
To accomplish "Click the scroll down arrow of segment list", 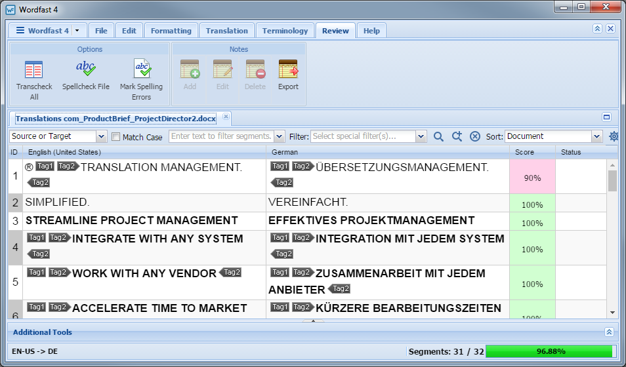I will click(x=612, y=313).
